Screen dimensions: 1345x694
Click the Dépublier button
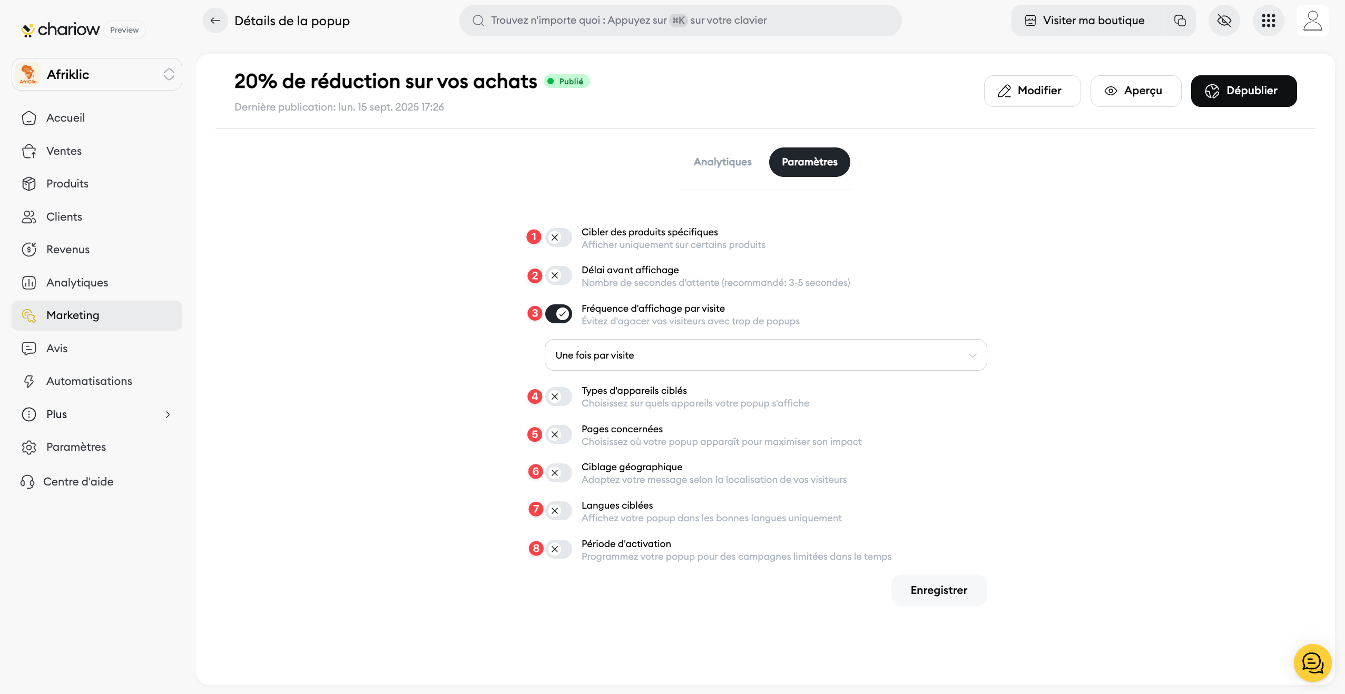point(1243,91)
